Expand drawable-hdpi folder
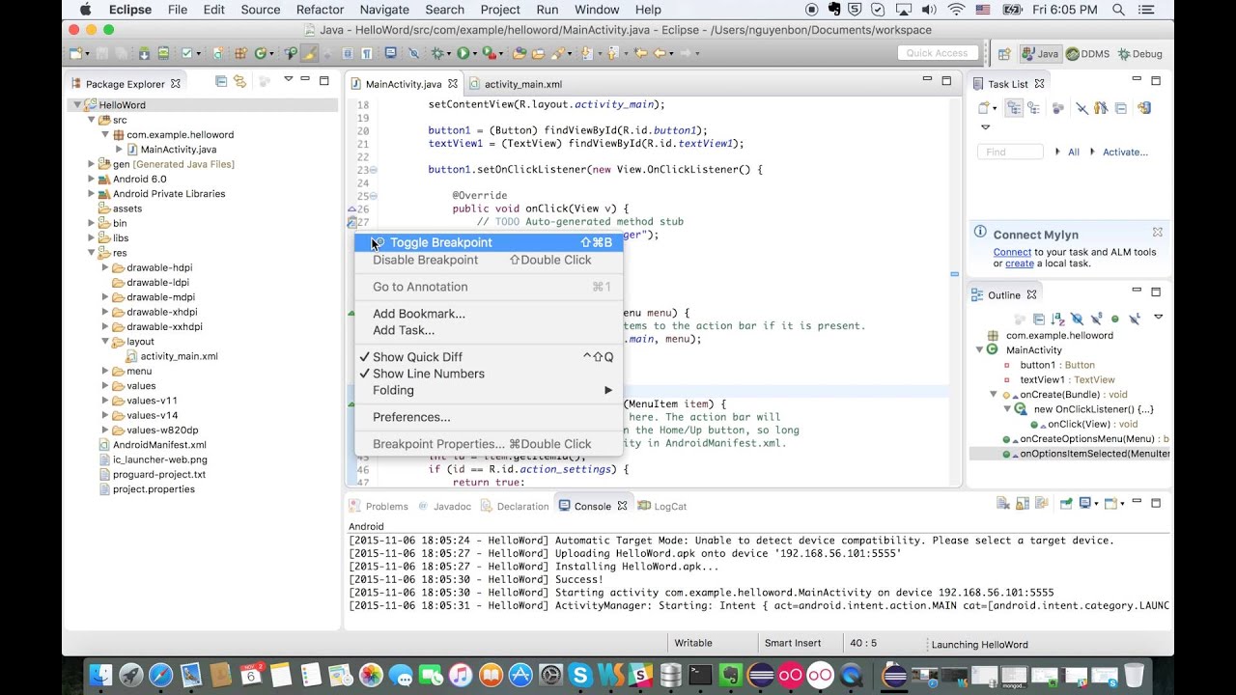 105,267
